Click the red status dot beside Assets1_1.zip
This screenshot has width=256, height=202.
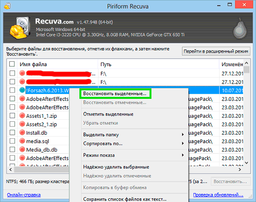click(22, 116)
